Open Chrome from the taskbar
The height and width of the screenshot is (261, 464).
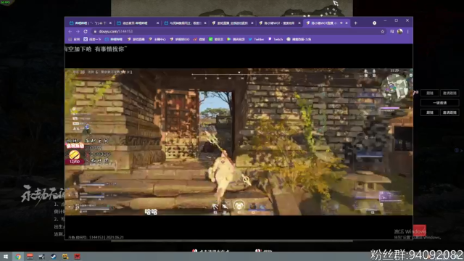click(x=18, y=257)
